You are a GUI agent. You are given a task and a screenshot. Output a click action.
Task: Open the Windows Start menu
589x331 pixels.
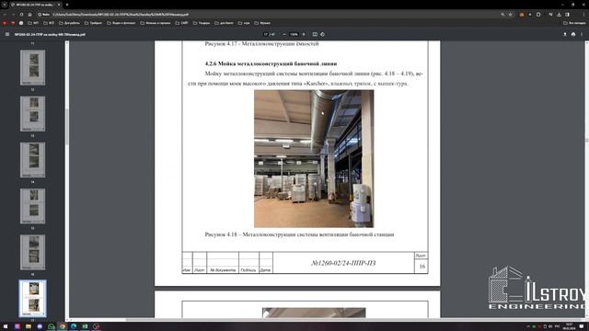6,326
